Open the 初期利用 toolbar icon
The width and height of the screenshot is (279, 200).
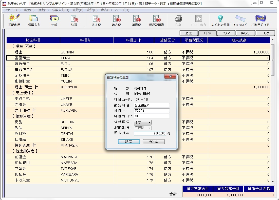coord(14,21)
